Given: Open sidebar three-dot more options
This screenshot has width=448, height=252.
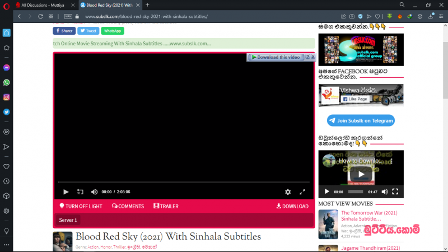Looking at the screenshot, I should pos(6,245).
